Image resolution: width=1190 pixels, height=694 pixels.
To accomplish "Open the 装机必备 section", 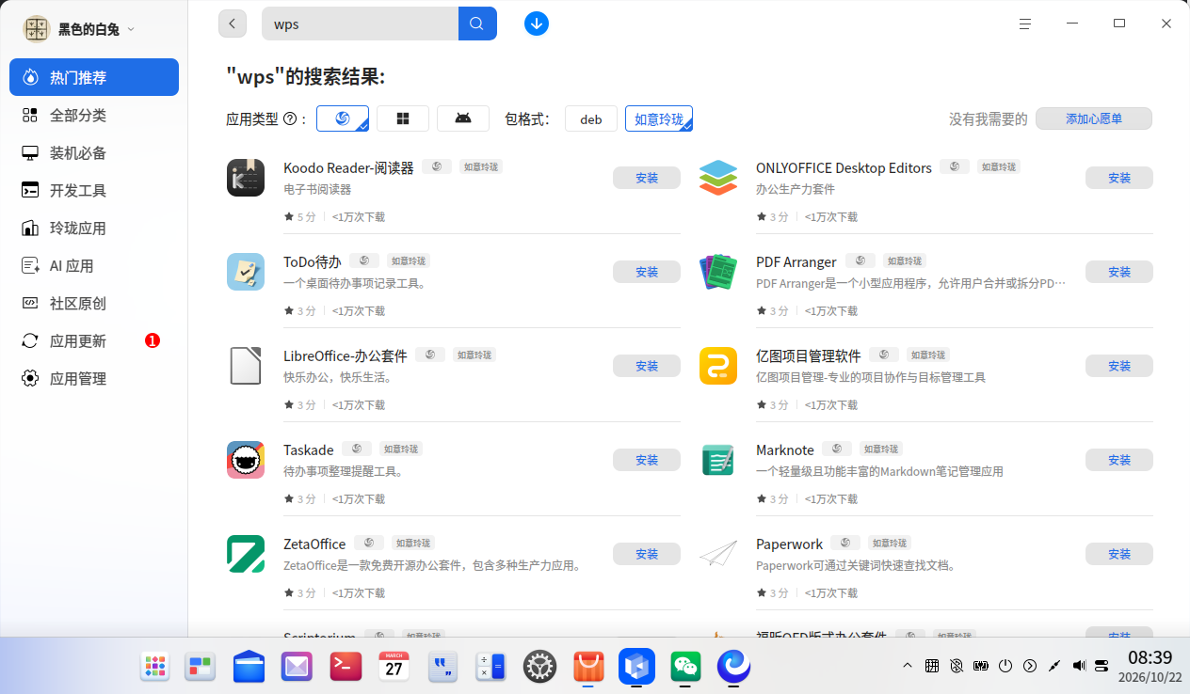I will pos(94,152).
